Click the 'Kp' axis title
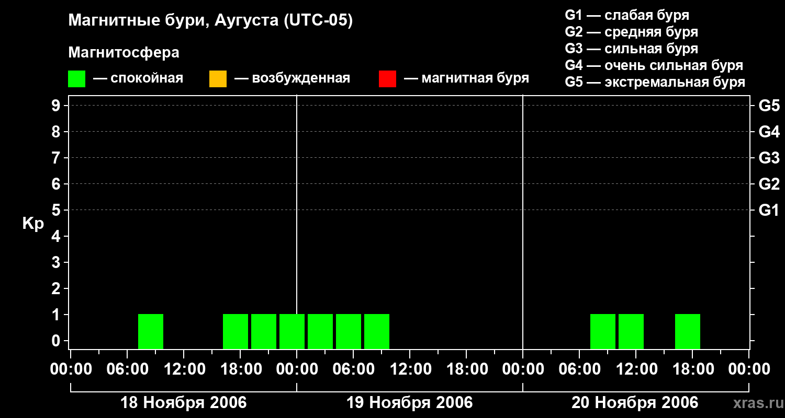This screenshot has height=418, width=785. tap(33, 224)
